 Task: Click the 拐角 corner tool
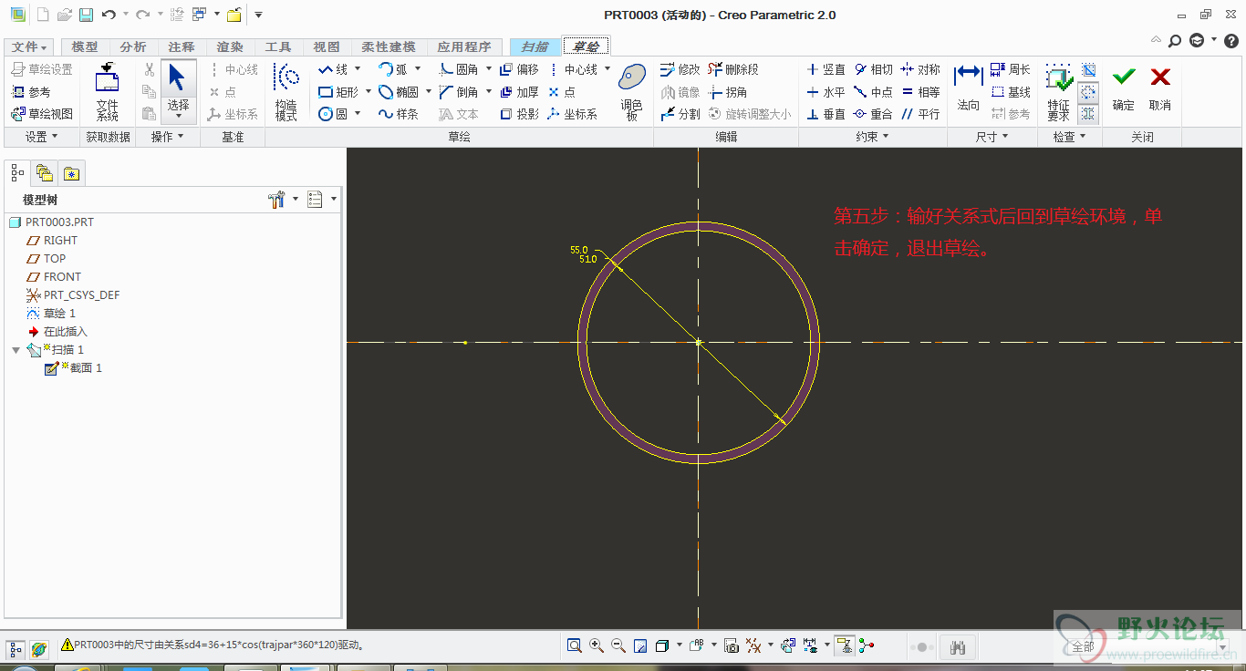728,92
